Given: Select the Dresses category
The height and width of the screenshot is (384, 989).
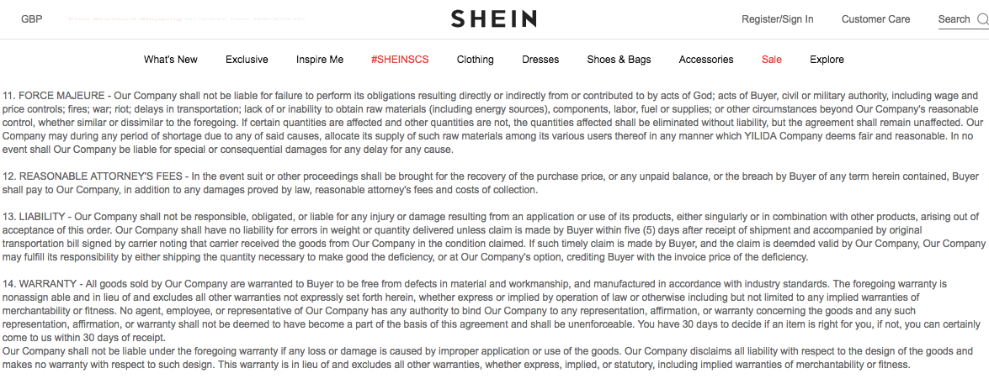Looking at the screenshot, I should [540, 60].
